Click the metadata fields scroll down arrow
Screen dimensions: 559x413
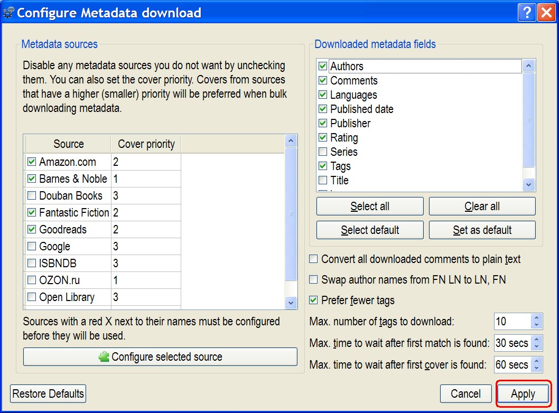click(x=529, y=185)
